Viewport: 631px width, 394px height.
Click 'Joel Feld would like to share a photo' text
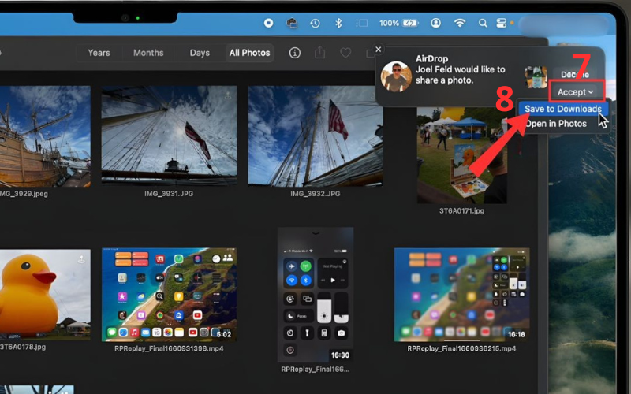(x=460, y=75)
